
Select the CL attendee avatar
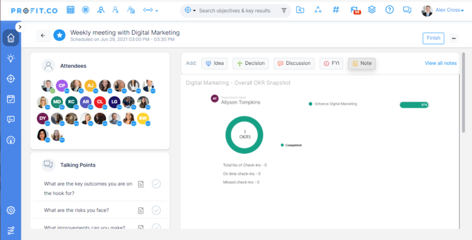tap(100, 102)
